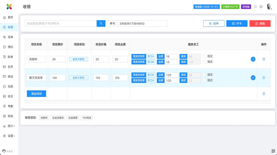Click the 考勤 location pin icon
Viewport: 277px width, 155px height.
click(4, 106)
